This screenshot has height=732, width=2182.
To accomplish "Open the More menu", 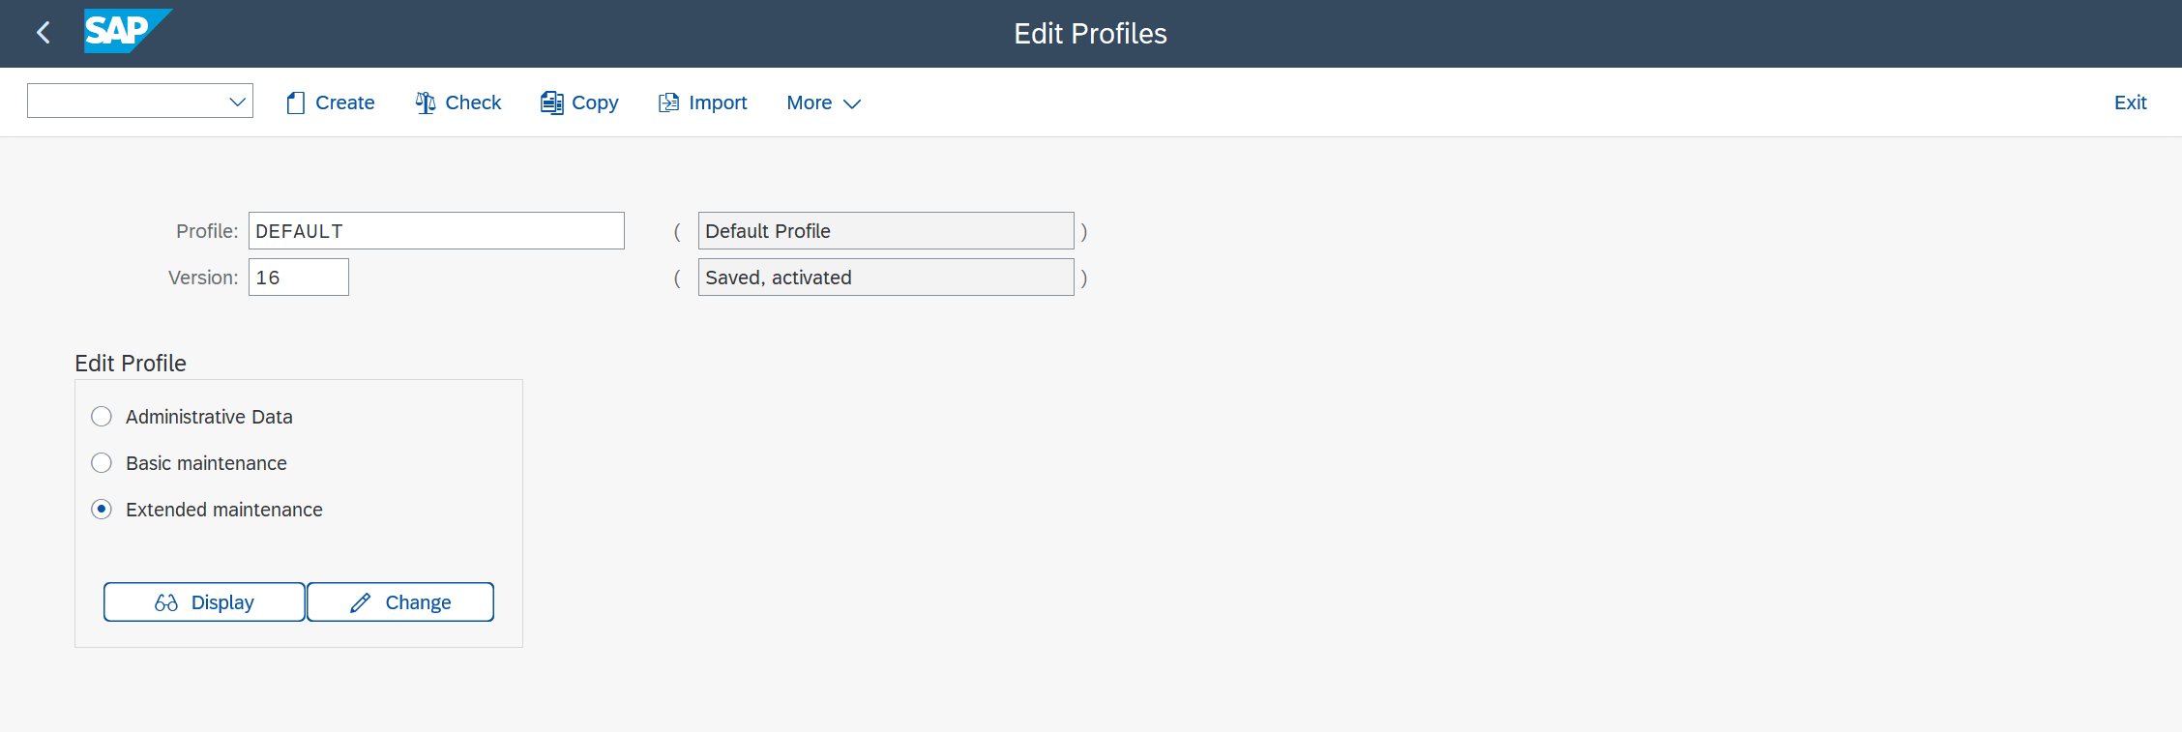I will [x=822, y=102].
